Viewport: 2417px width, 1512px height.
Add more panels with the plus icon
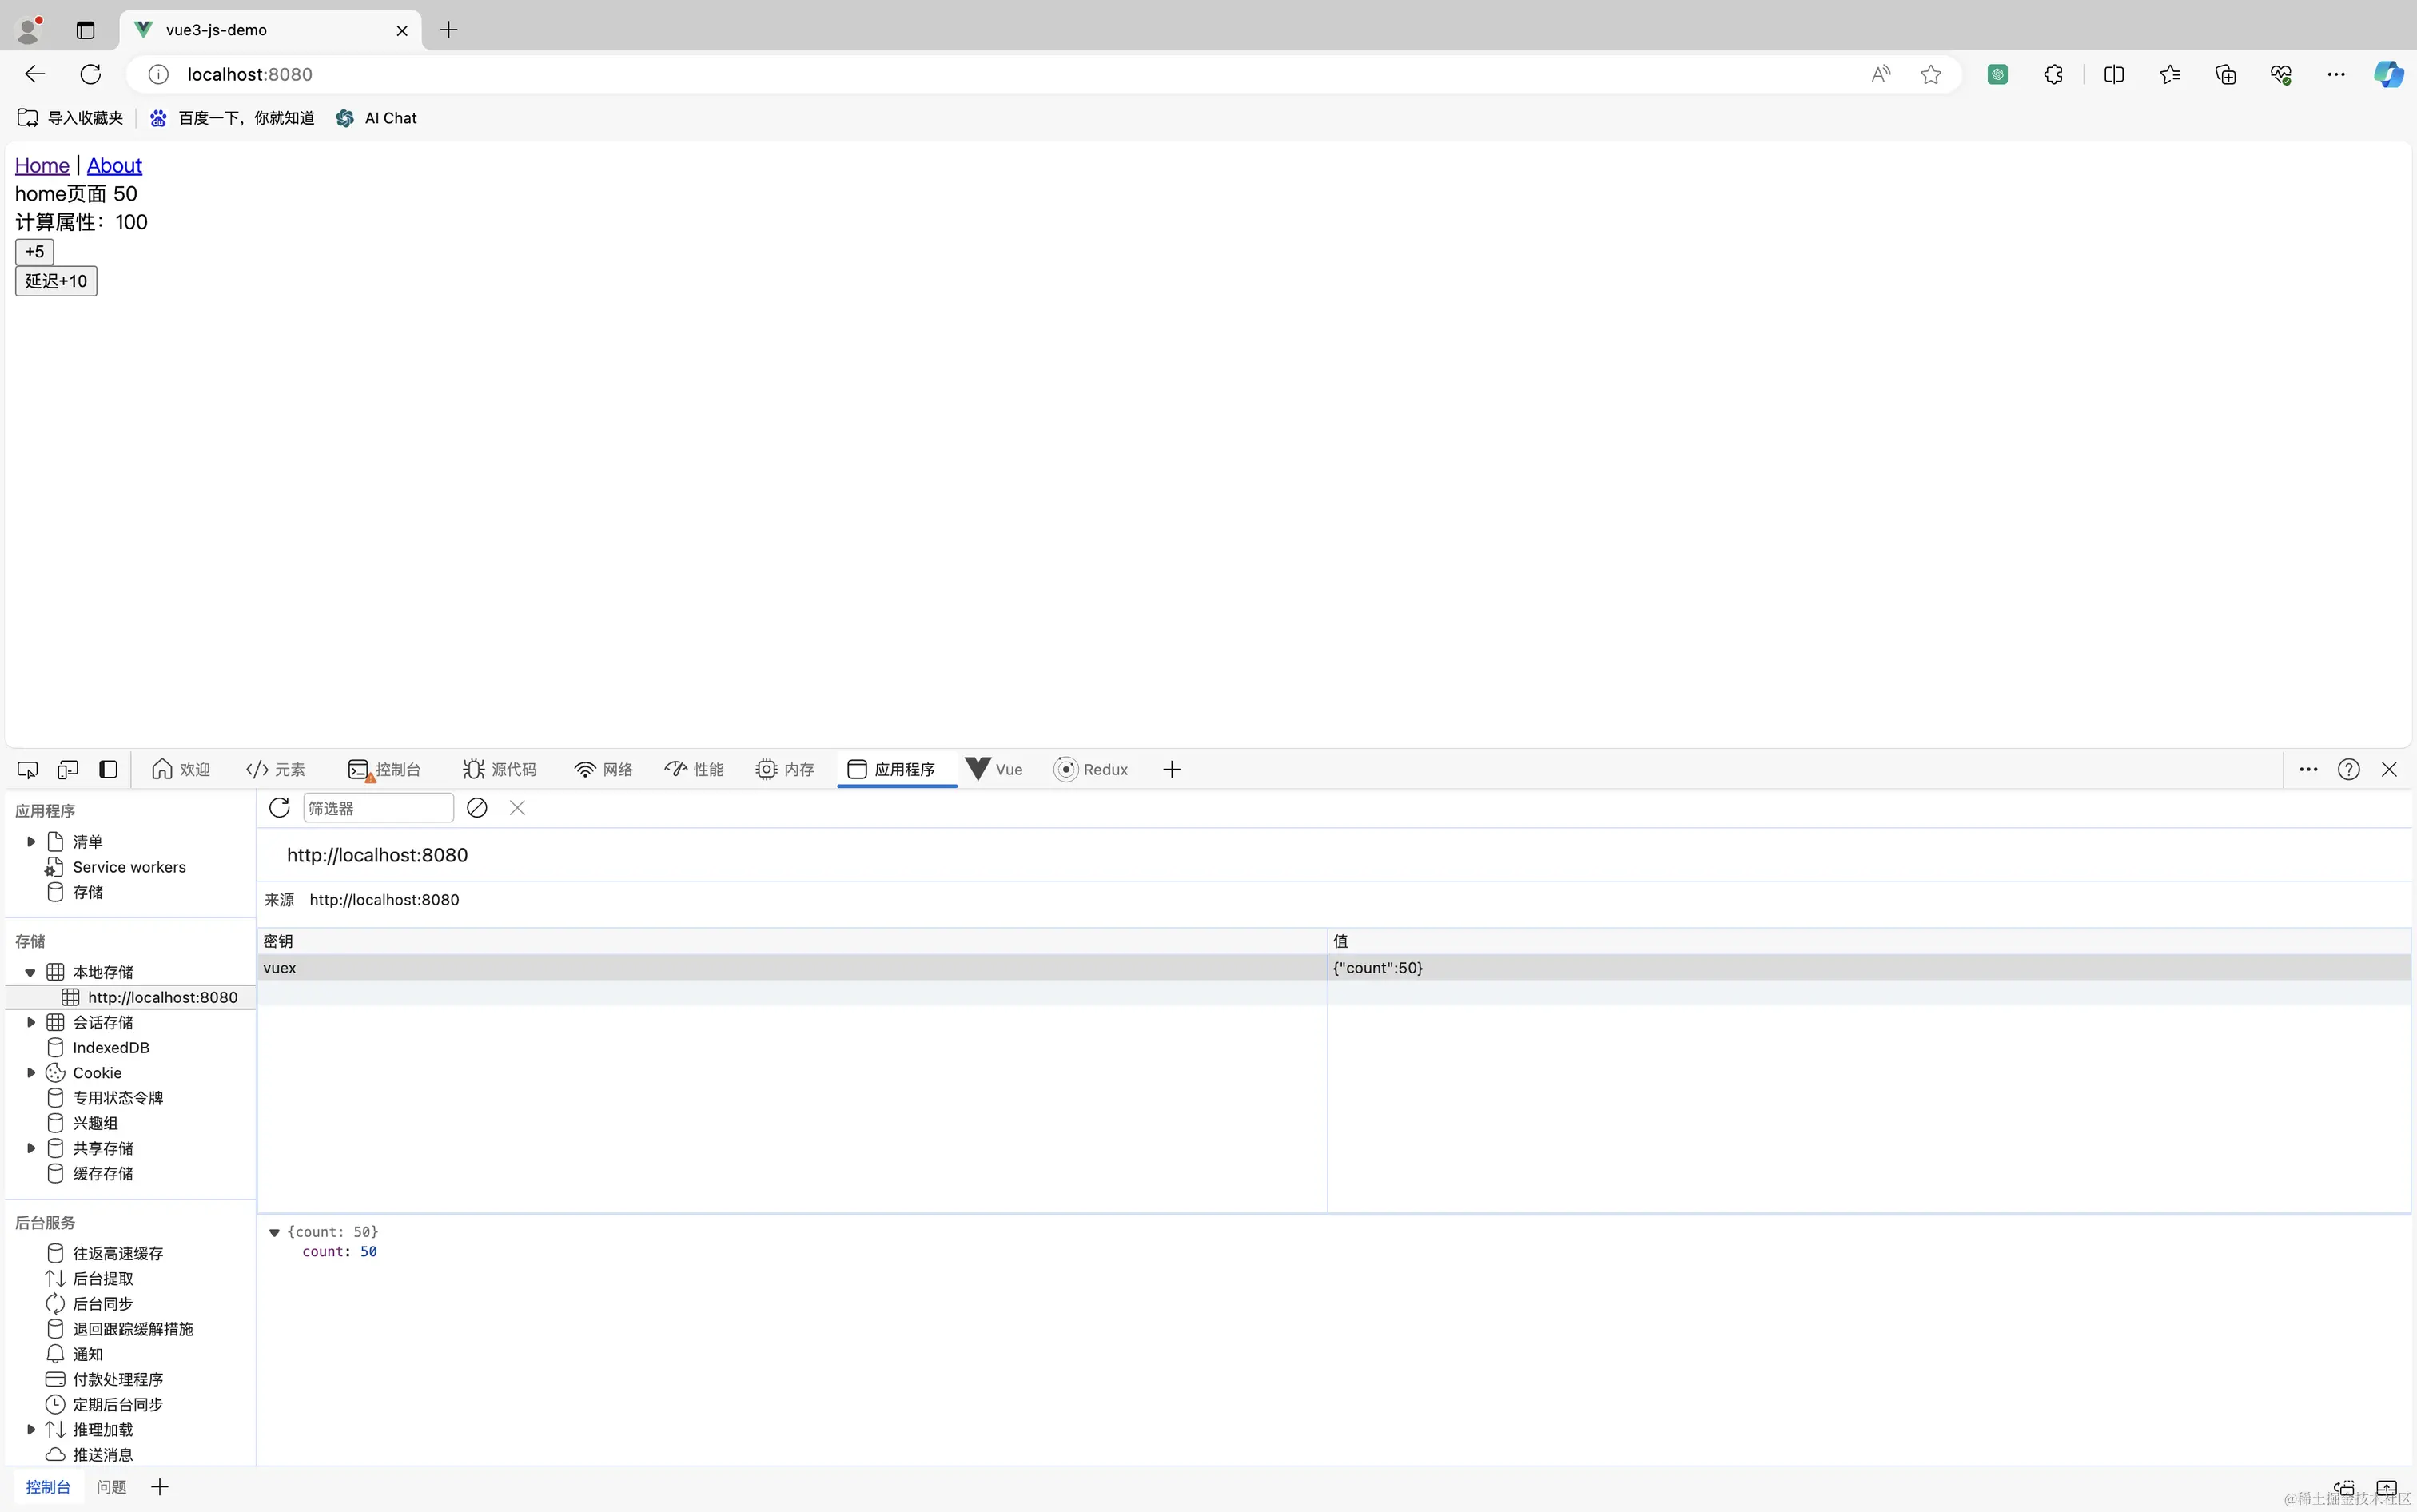tap(1170, 769)
